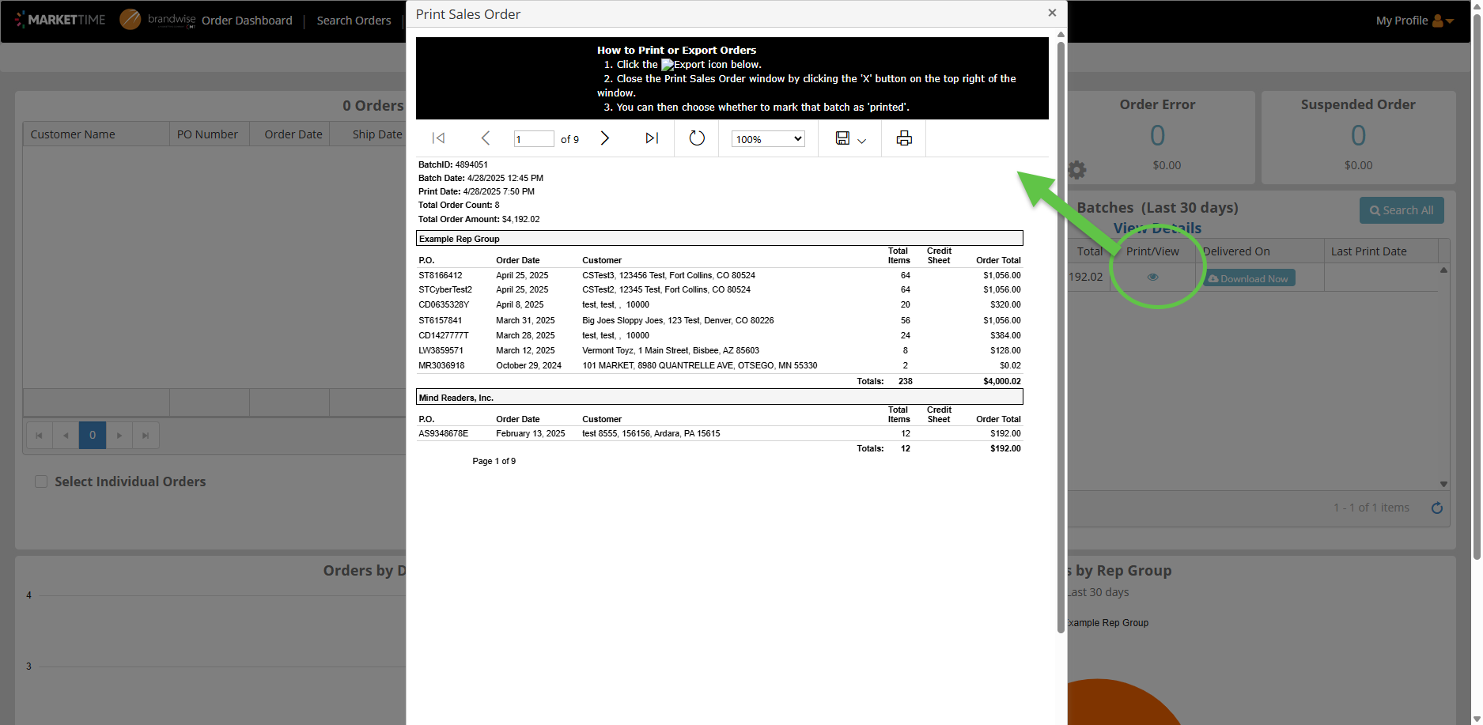Click PO ST8166412 in the report
The width and height of the screenshot is (1483, 725).
(441, 275)
